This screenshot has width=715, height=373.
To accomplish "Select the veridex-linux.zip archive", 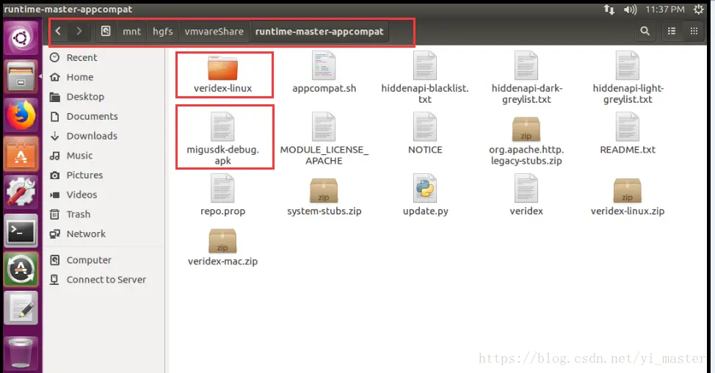I will tap(628, 197).
